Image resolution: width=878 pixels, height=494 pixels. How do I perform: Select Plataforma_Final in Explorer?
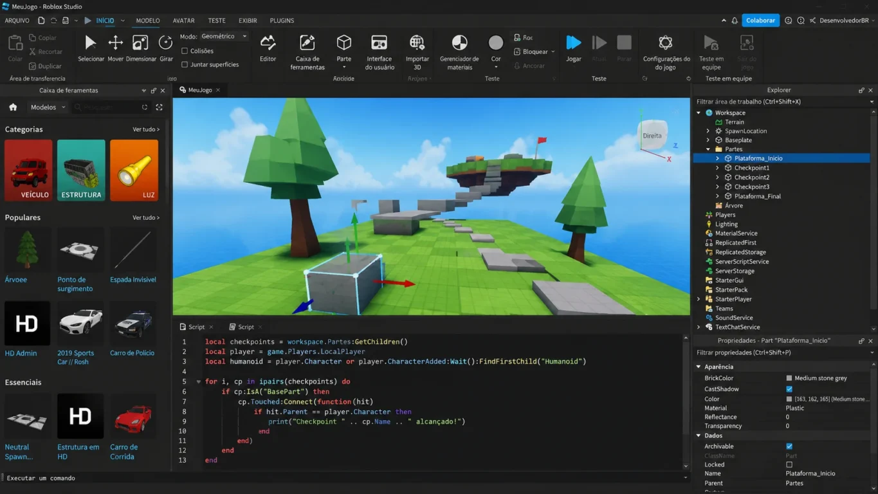pos(758,196)
